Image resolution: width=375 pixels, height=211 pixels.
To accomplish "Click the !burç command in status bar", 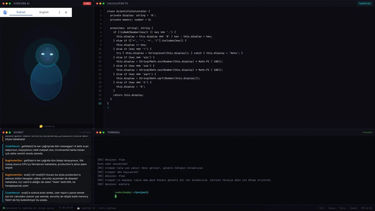I will pos(342,208).
